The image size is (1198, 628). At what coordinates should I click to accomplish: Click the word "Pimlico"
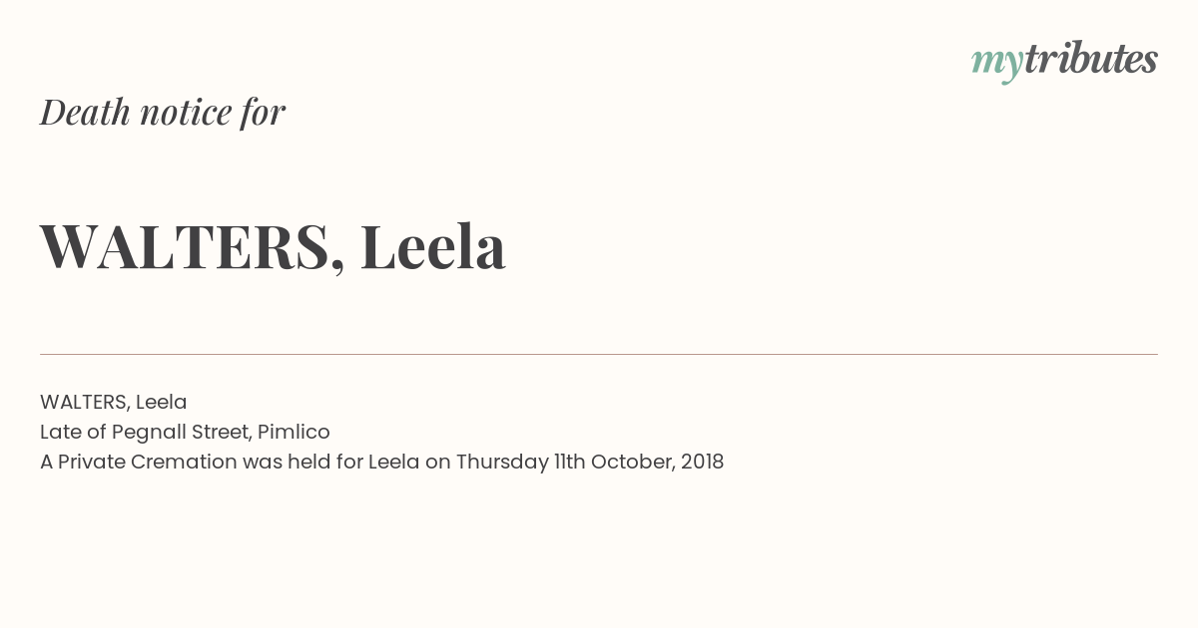294,432
